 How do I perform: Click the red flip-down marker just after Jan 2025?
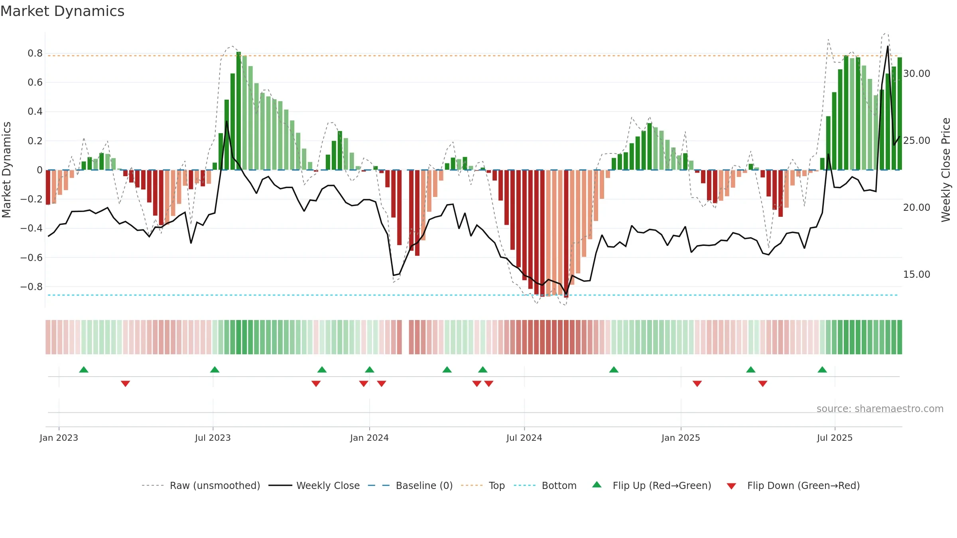(x=697, y=383)
